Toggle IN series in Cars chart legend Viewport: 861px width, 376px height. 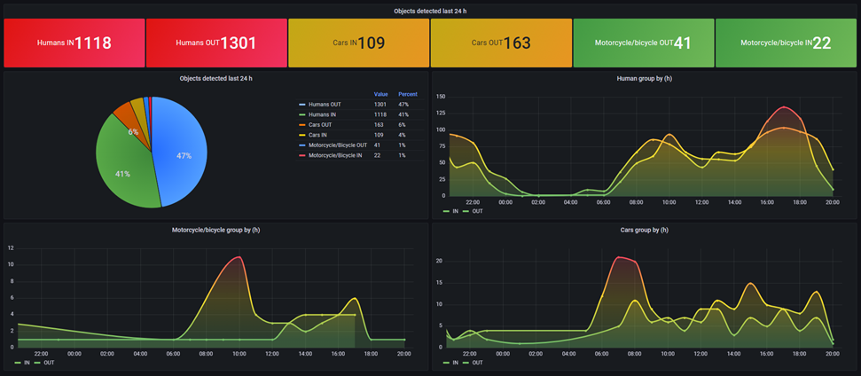click(x=455, y=363)
